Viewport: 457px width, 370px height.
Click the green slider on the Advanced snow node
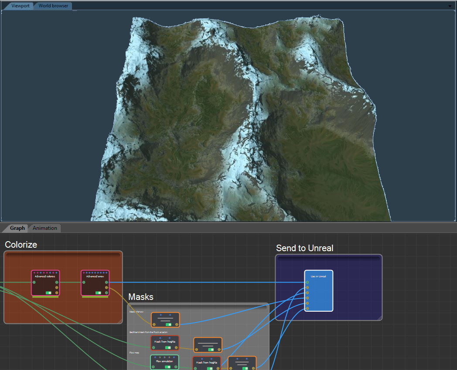coord(98,293)
